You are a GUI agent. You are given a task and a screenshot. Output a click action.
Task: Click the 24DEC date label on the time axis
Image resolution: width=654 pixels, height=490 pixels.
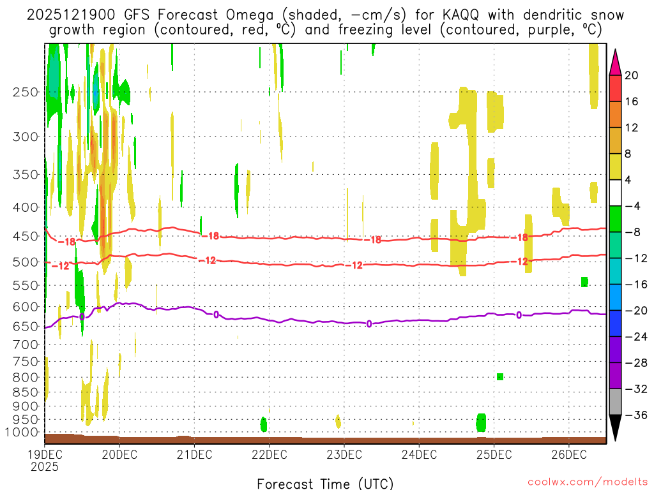(419, 454)
